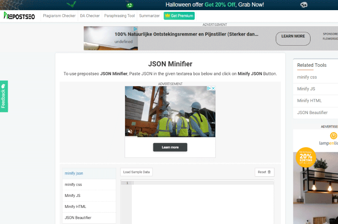
Task: Select minify json in left tool list
Action: click(x=89, y=173)
